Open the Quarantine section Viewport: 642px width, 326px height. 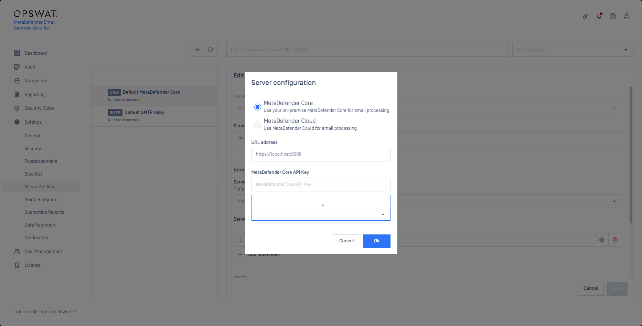click(36, 81)
